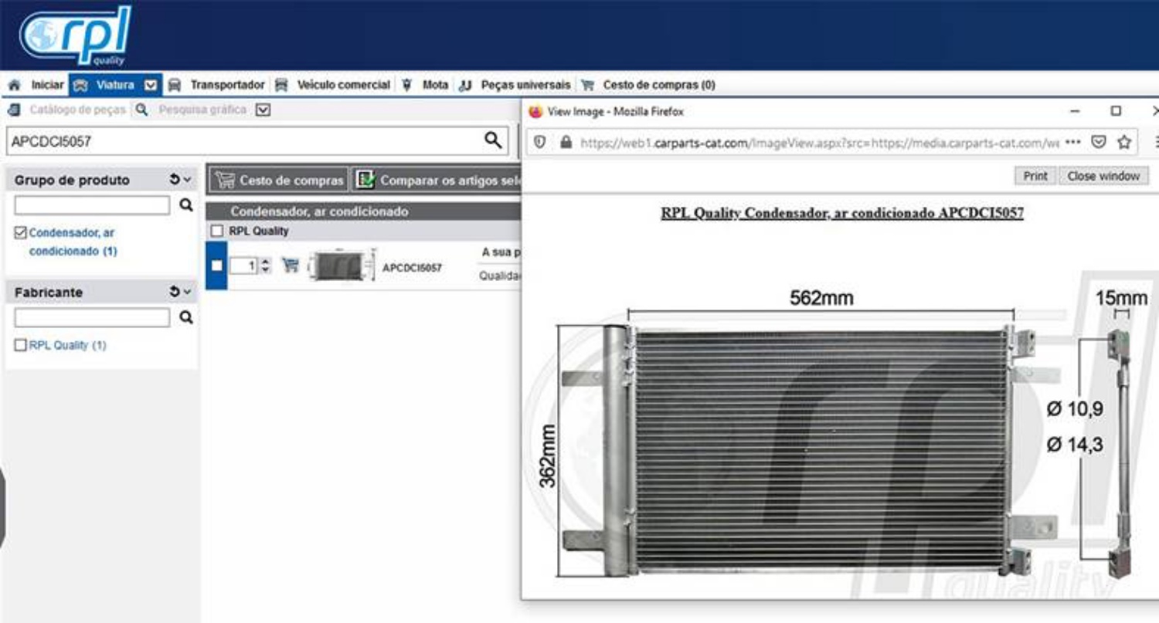Open Cesto de compras (0) link
The image size is (1159, 623).
[x=648, y=85]
